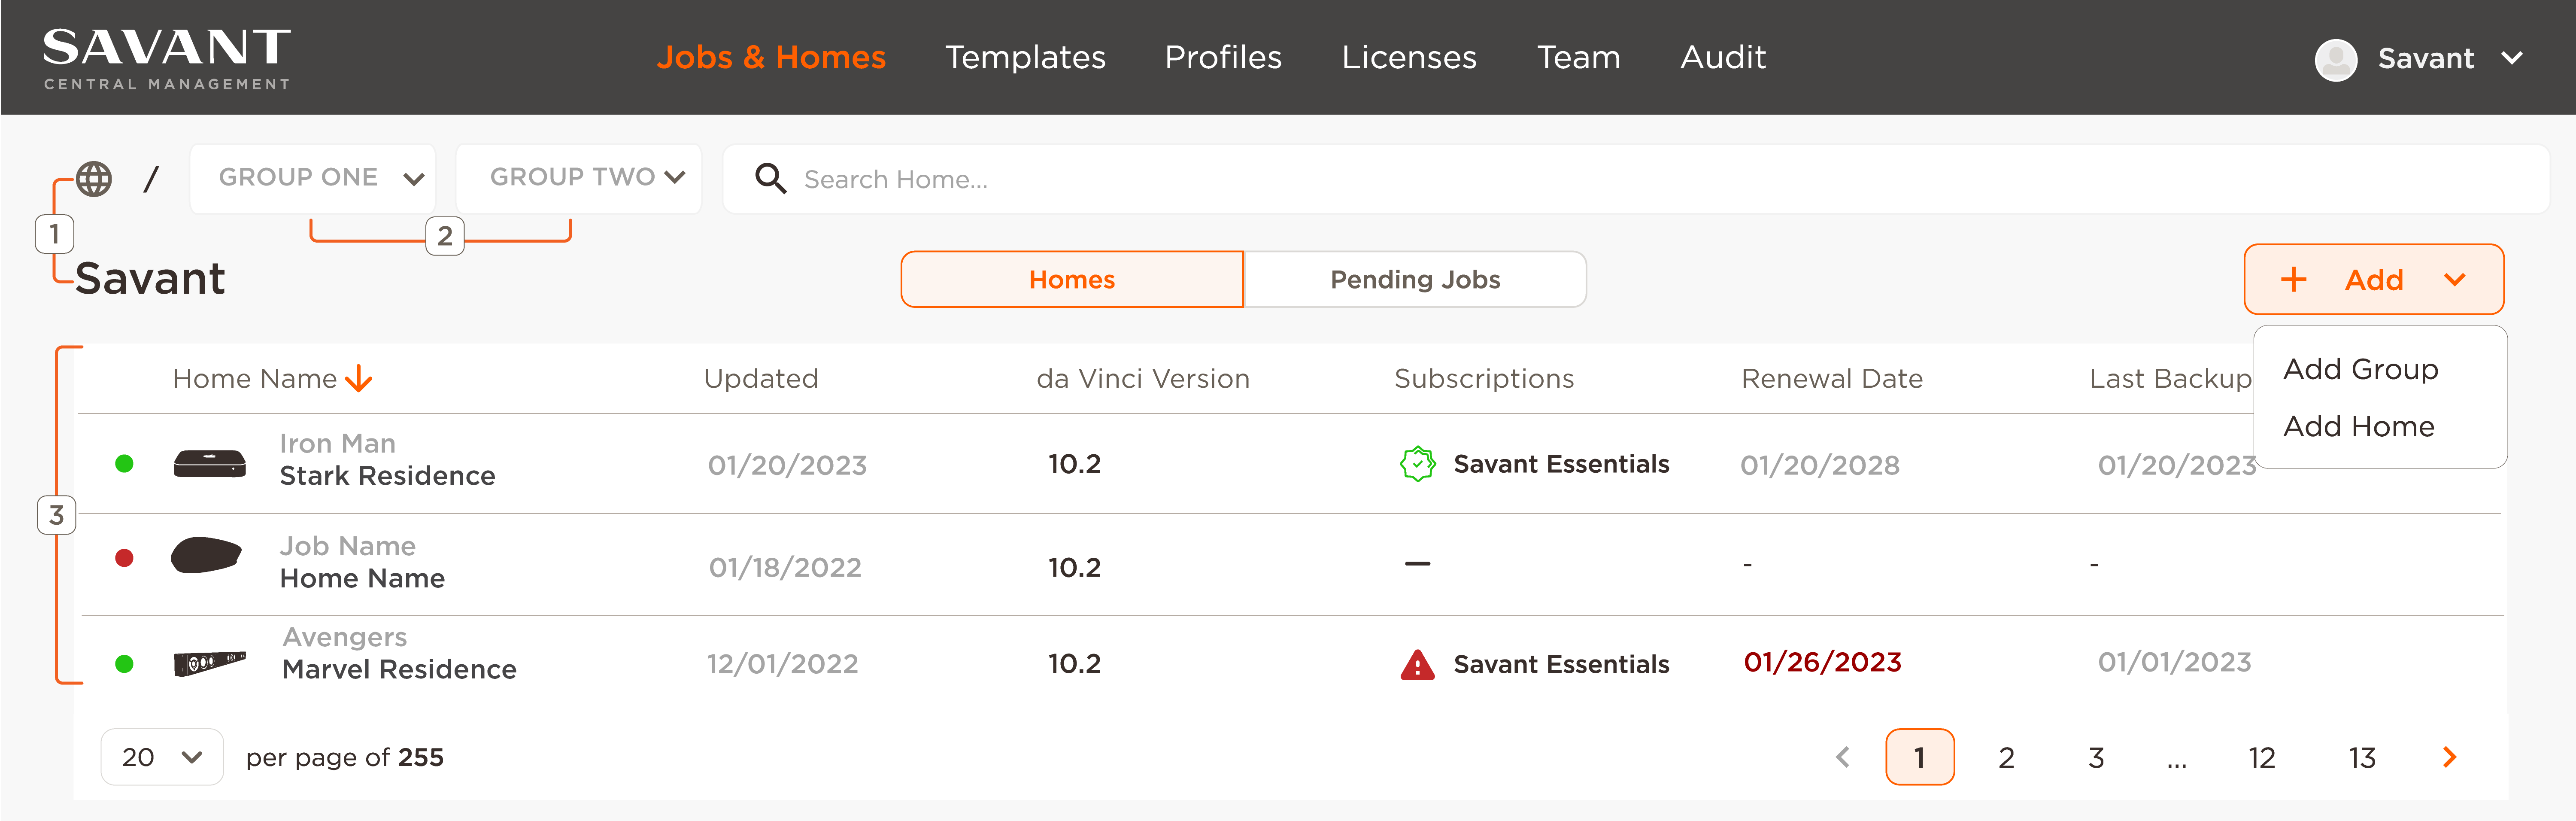
Task: Choose Add Group from Add menu
Action: coord(2360,369)
